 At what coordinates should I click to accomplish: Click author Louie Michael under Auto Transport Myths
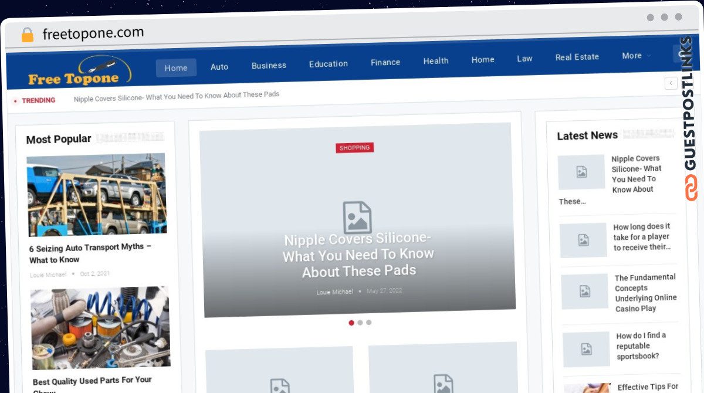point(48,275)
